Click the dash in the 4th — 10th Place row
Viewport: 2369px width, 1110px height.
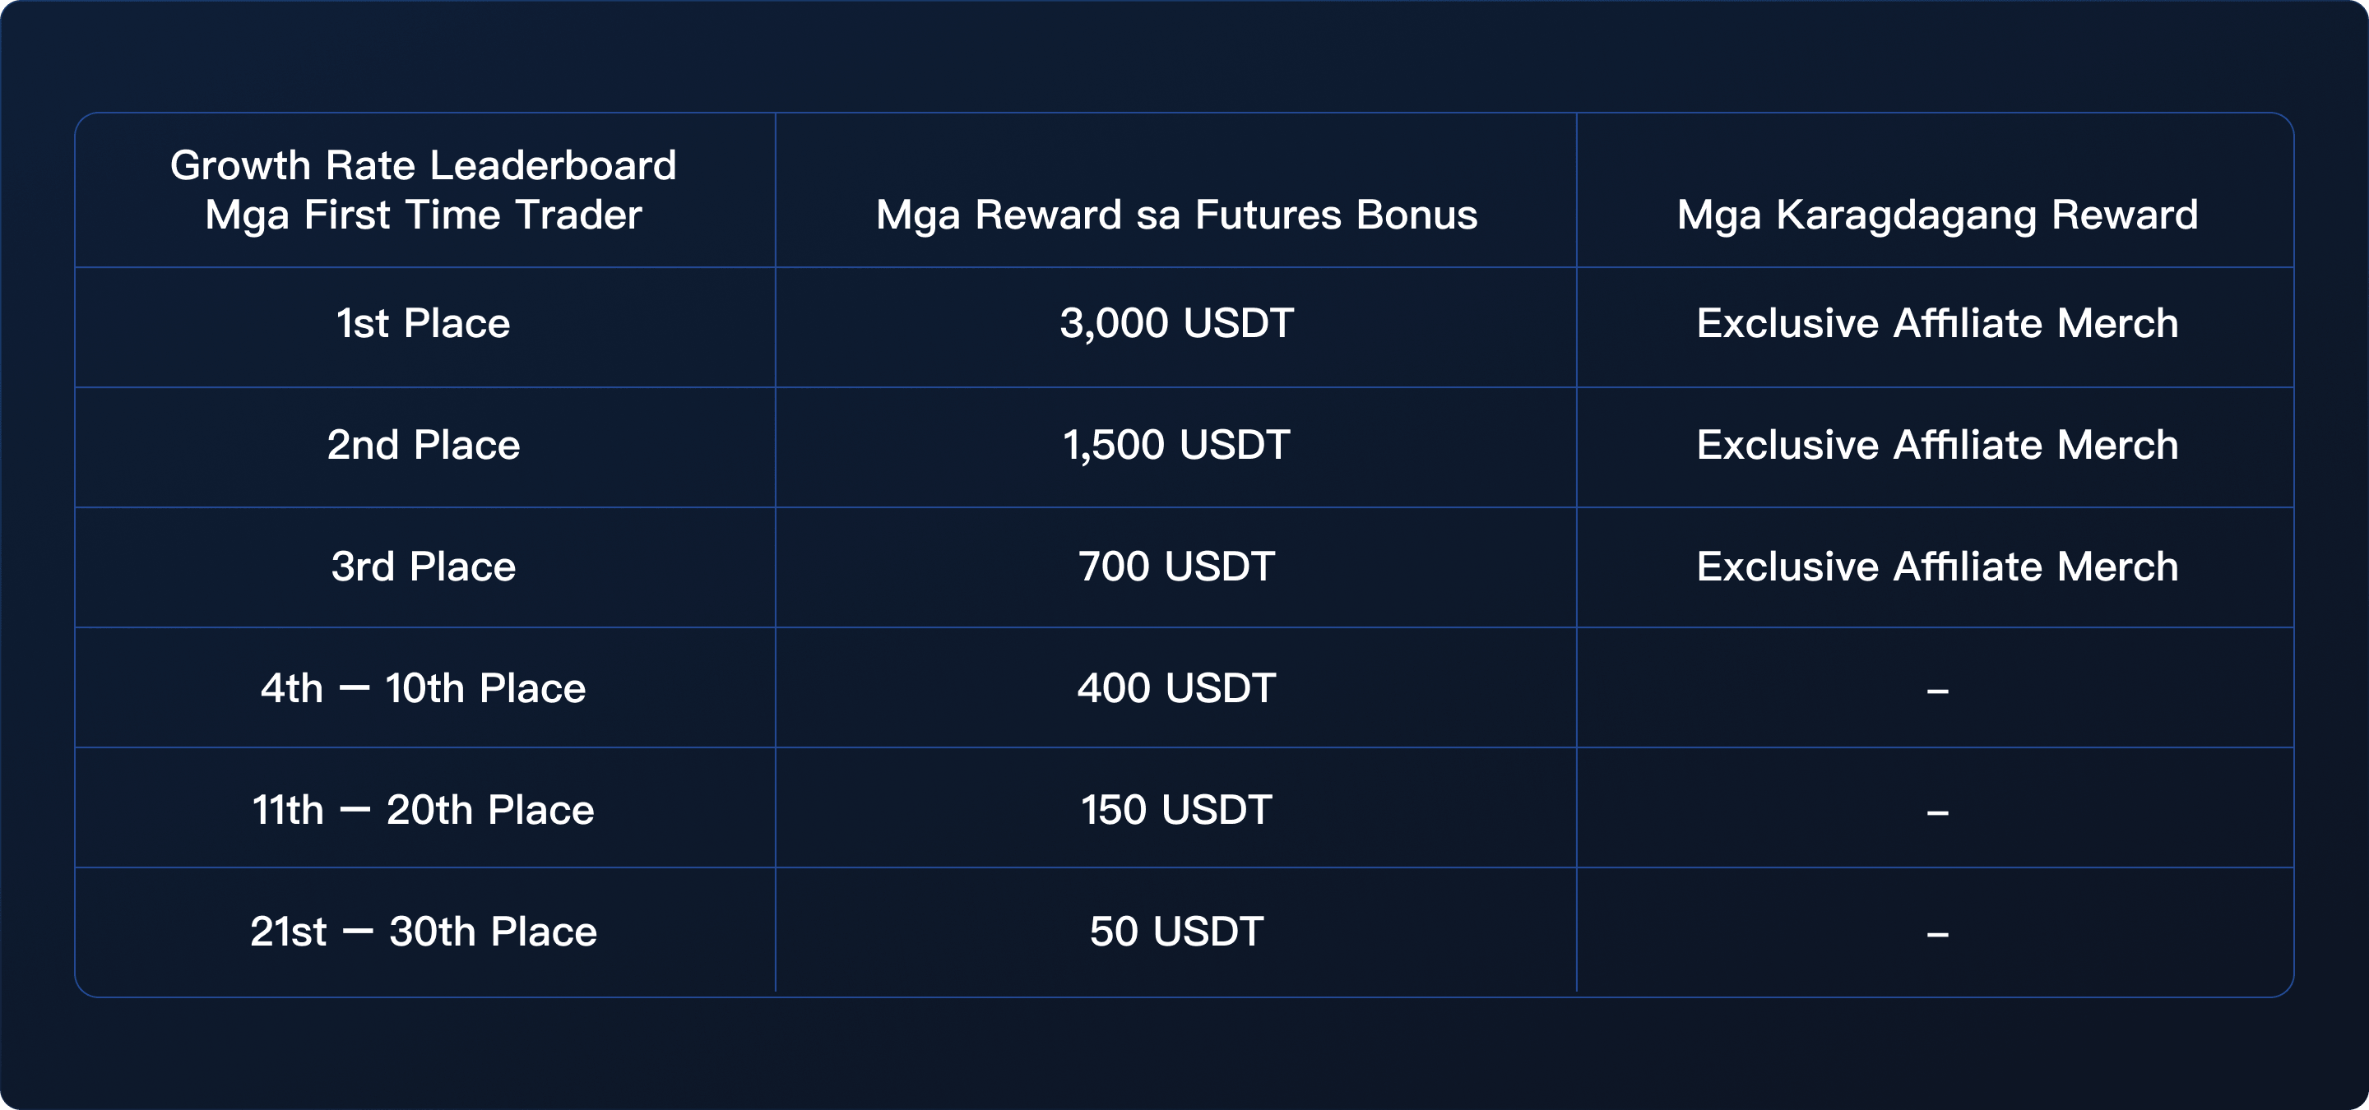tap(1937, 690)
